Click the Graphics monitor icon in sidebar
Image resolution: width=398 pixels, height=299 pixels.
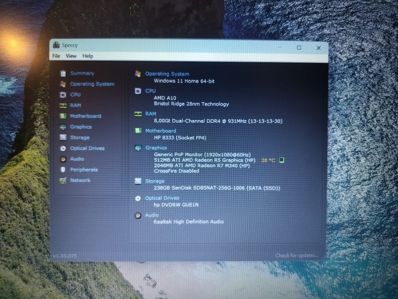pos(63,127)
